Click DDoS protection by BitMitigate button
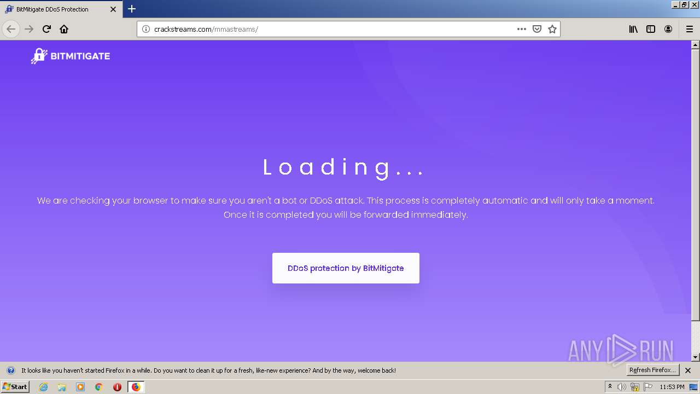700x394 pixels. (346, 268)
